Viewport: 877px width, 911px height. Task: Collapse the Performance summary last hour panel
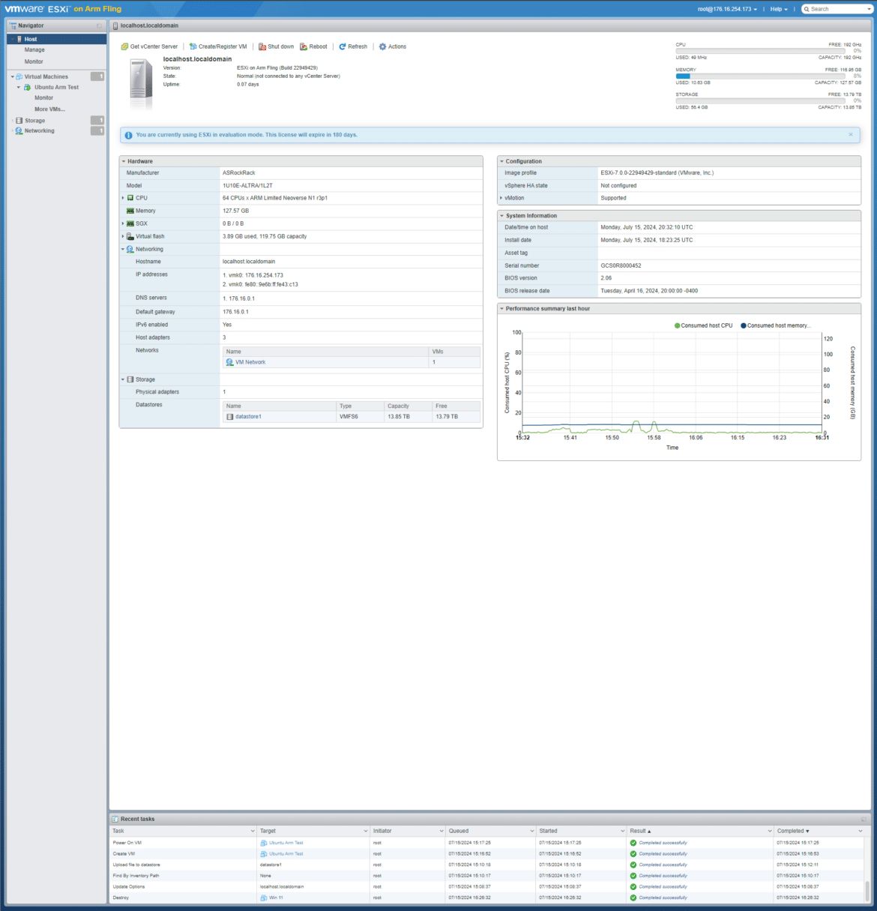[x=501, y=309]
